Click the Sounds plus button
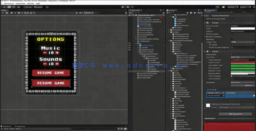This screenshot has height=131, width=256. [x=57, y=64]
